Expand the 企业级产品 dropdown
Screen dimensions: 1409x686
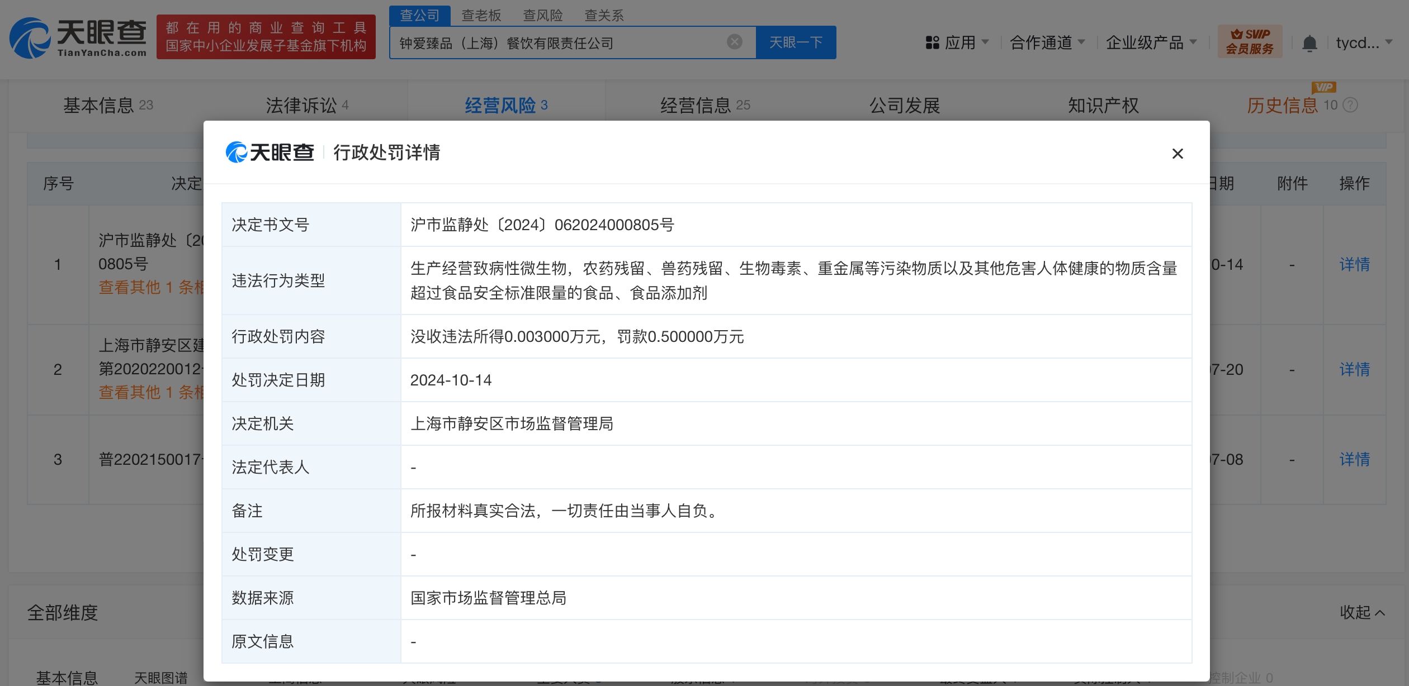tap(1151, 42)
